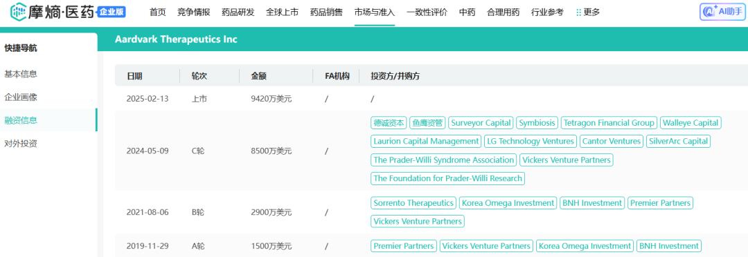Select the 药品研发 menu
Screen dimensions: 748x257
[238, 12]
